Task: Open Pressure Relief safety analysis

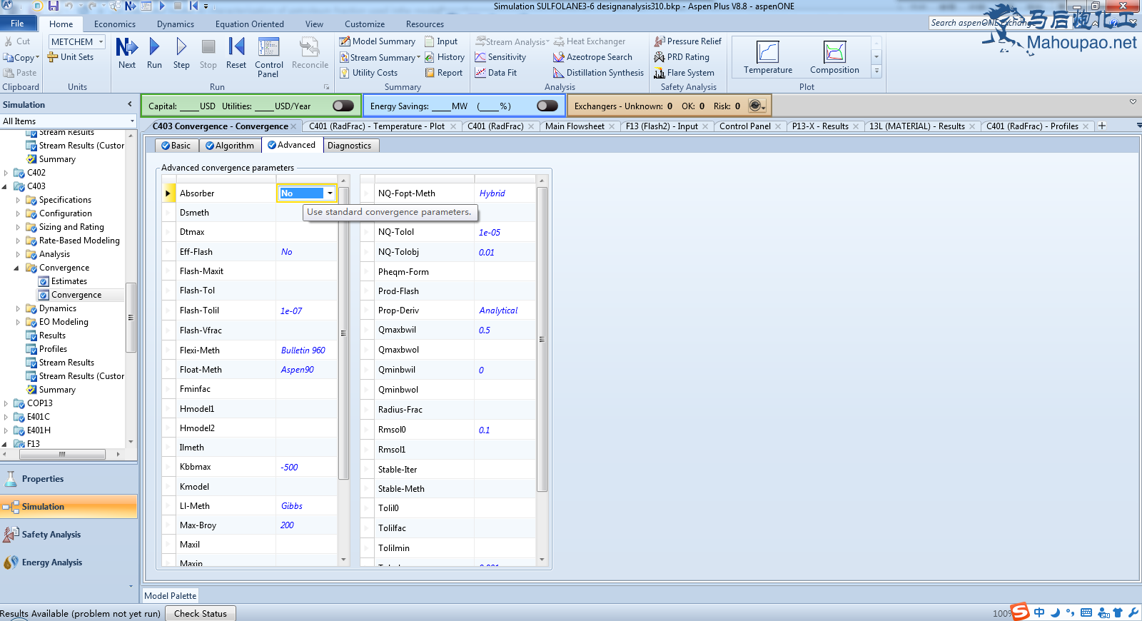Action: click(x=688, y=41)
